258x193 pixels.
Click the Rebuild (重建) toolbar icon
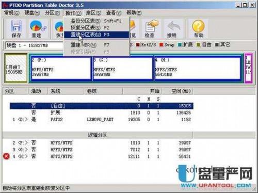tap(37, 29)
